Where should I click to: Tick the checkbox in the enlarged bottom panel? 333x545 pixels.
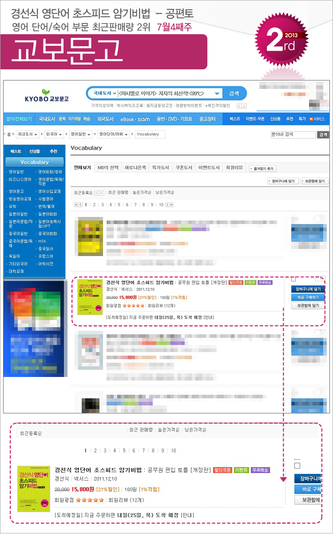pos(297,465)
